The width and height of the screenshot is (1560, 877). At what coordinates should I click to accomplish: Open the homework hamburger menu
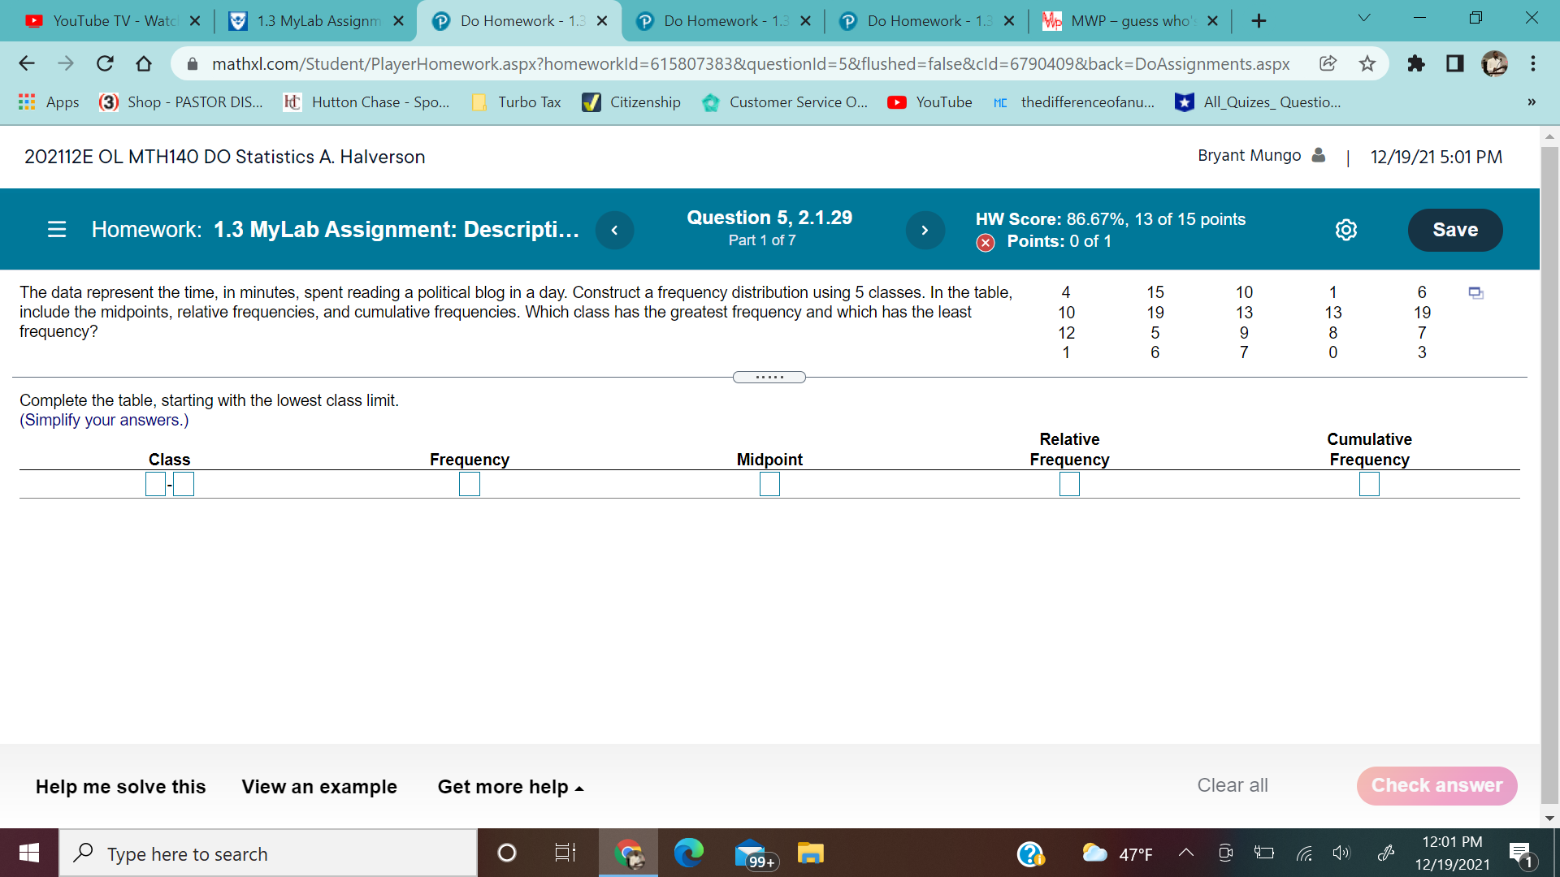click(x=56, y=230)
